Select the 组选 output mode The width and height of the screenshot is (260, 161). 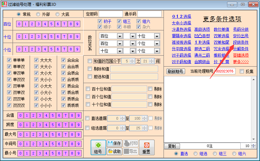click(x=195, y=154)
